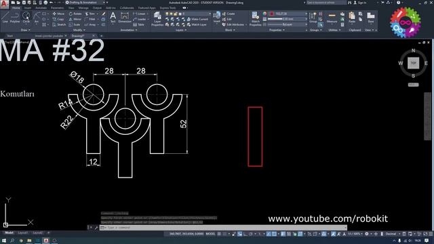
Task: Expand the Properties panel
Action: click(277, 30)
